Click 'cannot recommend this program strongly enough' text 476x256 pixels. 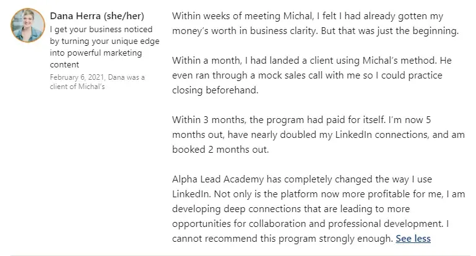(x=282, y=239)
